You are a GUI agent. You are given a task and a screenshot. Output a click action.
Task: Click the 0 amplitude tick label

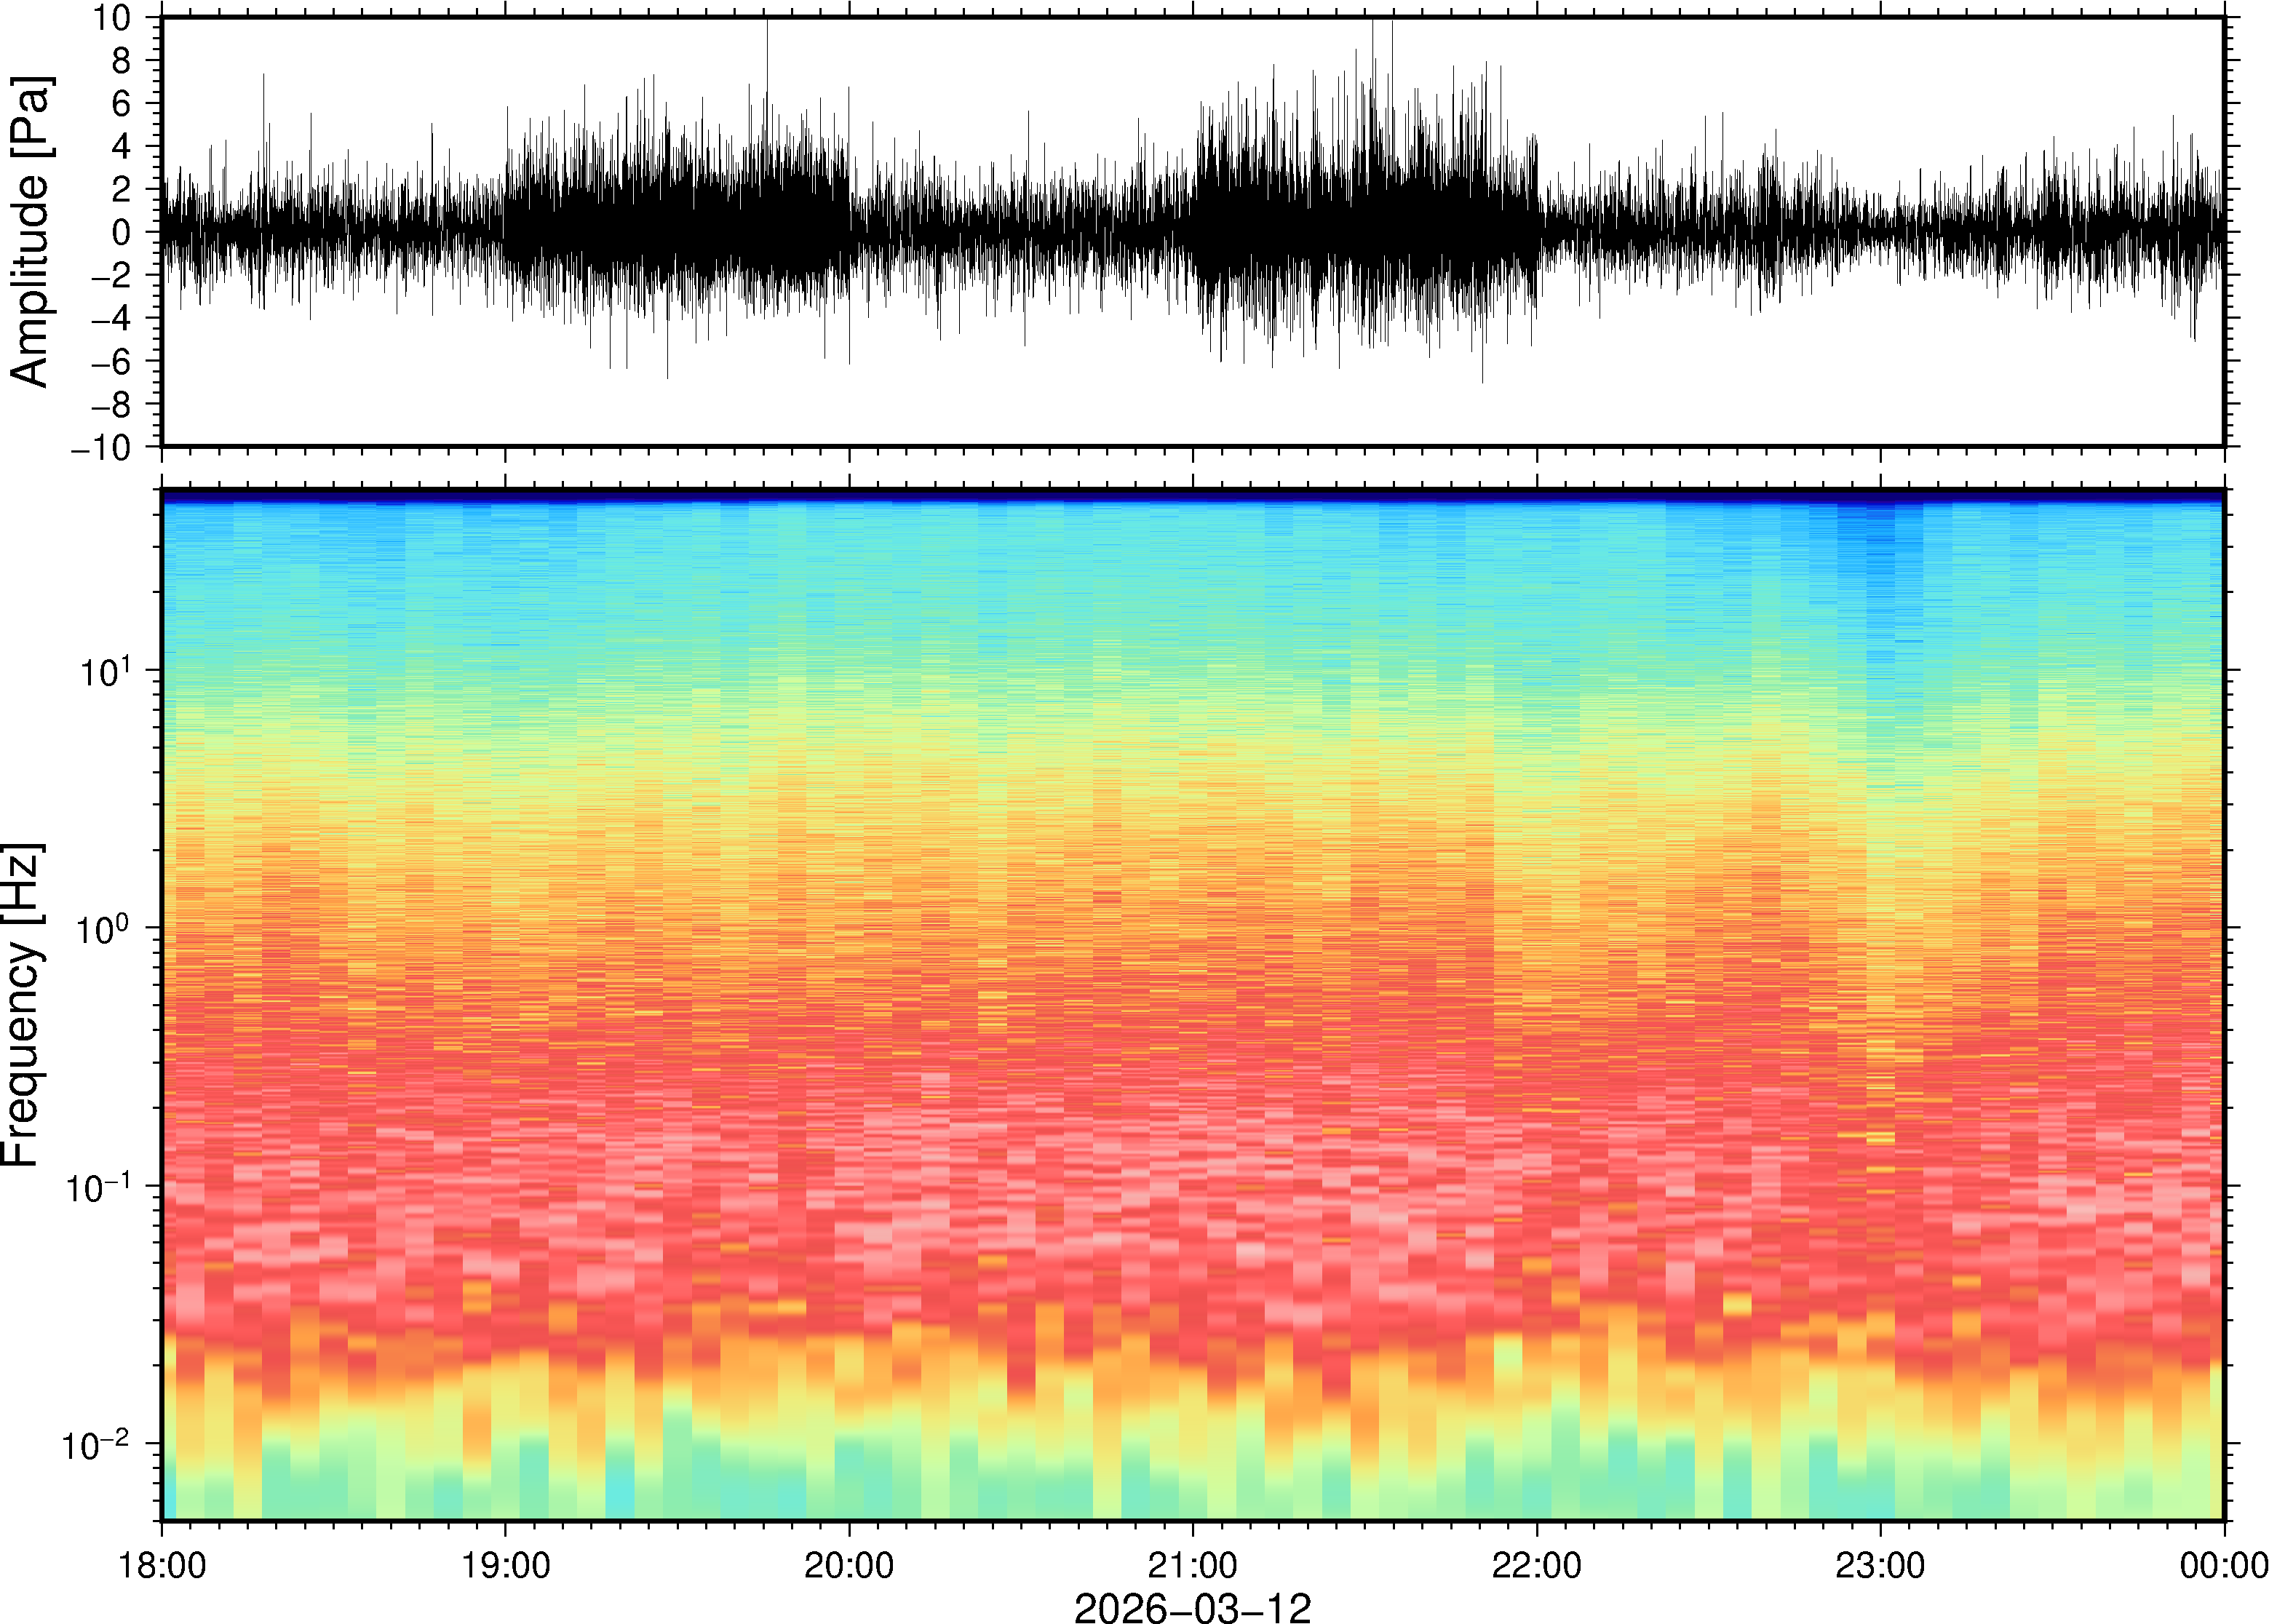(122, 233)
